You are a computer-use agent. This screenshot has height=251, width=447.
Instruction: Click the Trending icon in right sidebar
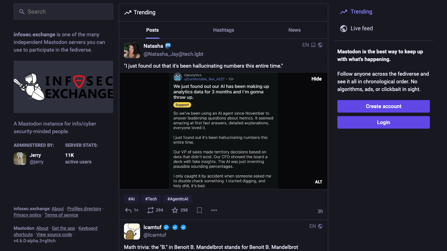click(x=344, y=12)
